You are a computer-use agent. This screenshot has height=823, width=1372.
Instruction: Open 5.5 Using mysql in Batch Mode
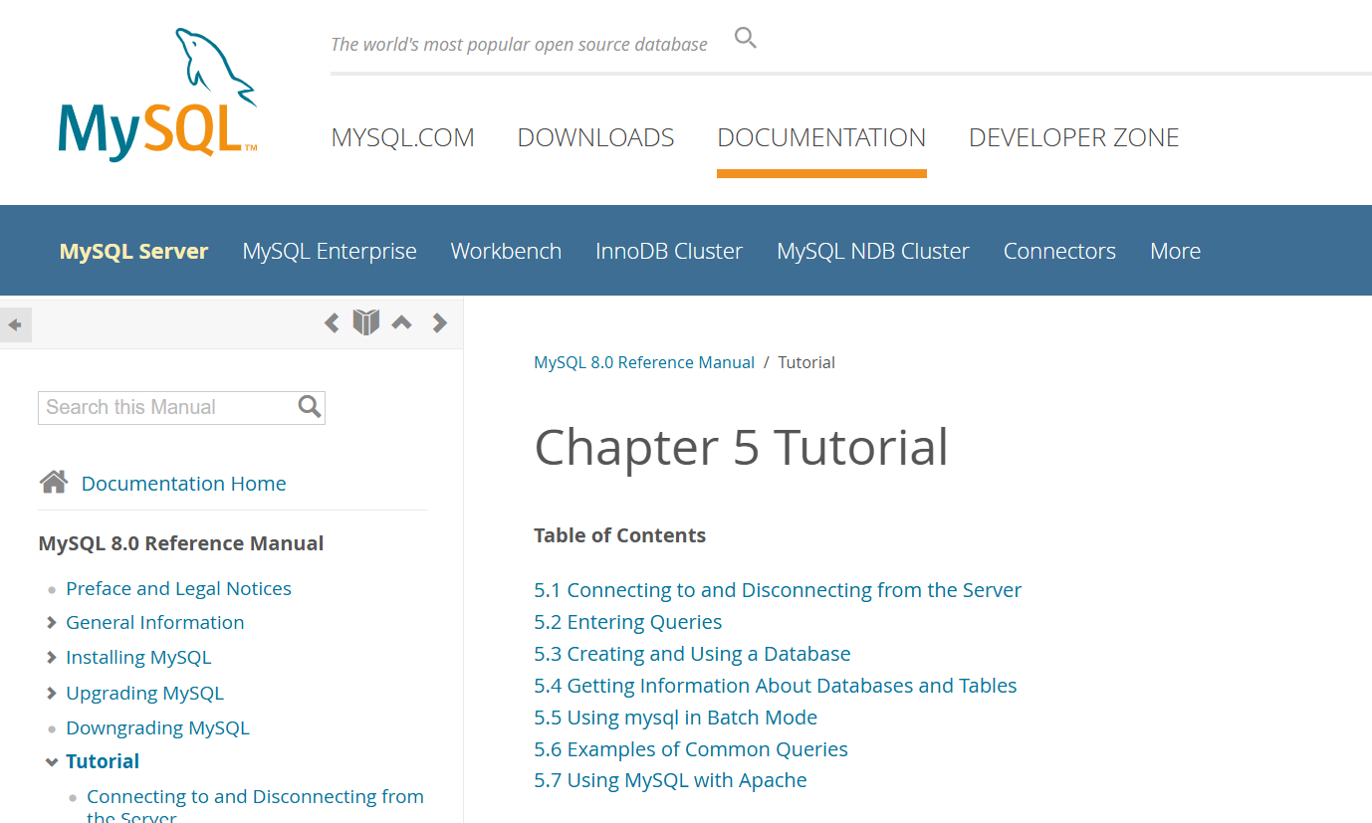(675, 718)
